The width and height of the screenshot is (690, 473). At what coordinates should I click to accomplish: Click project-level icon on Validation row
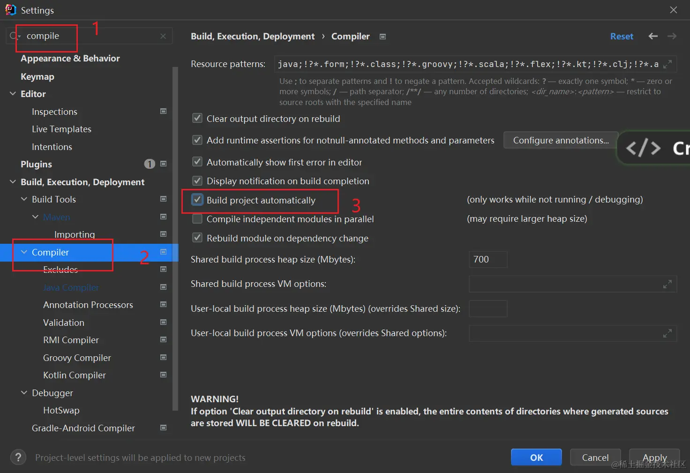click(x=164, y=322)
